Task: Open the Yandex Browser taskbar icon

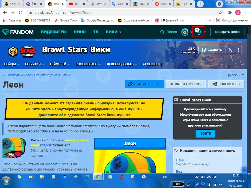Action: coord(144,177)
